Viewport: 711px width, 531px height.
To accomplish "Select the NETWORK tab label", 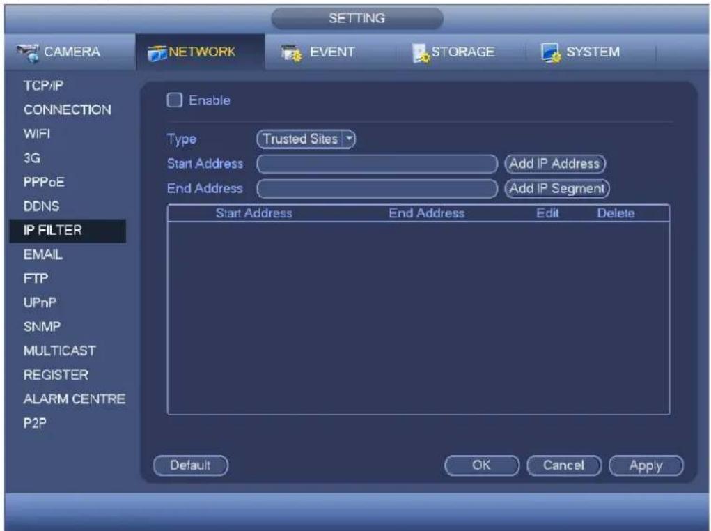I will 202,52.
